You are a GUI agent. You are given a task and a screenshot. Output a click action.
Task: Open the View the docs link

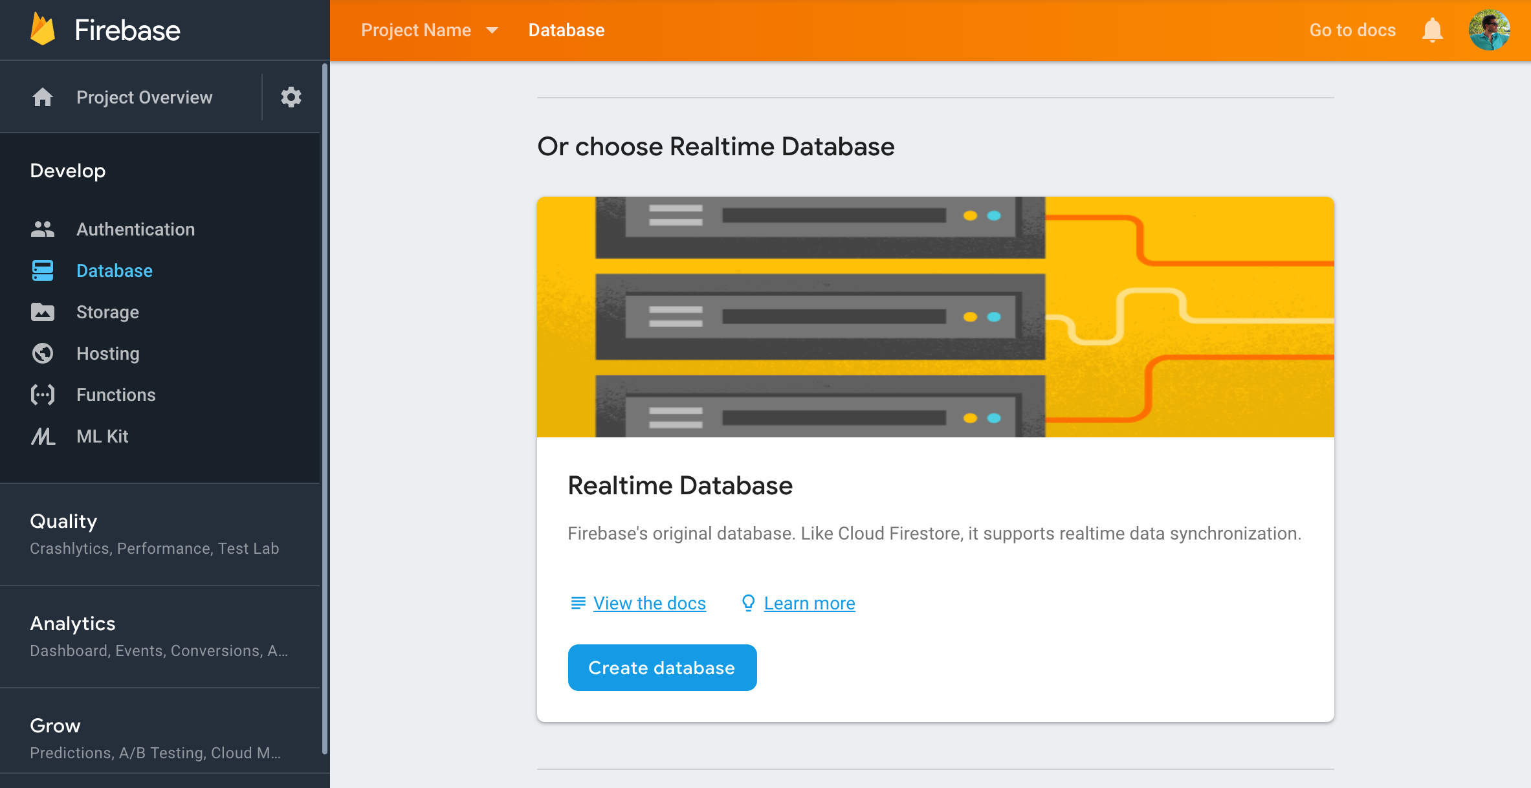click(649, 603)
